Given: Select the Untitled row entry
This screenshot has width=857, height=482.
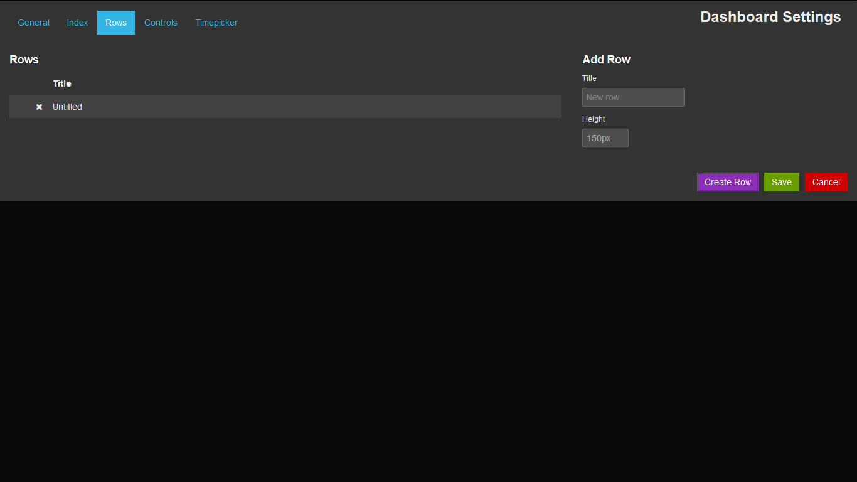Looking at the screenshot, I should (285, 107).
